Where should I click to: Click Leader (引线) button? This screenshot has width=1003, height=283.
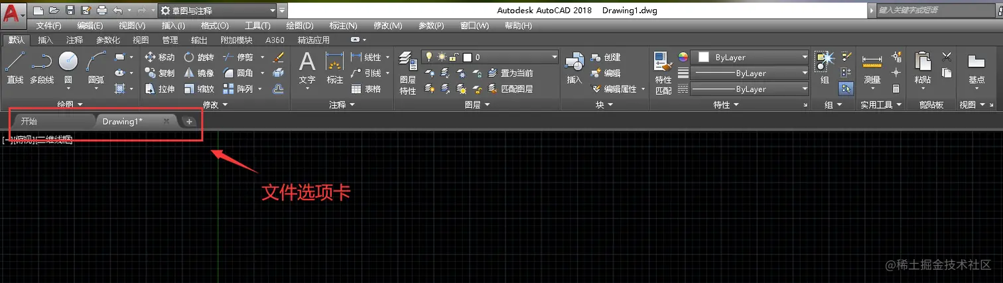366,74
